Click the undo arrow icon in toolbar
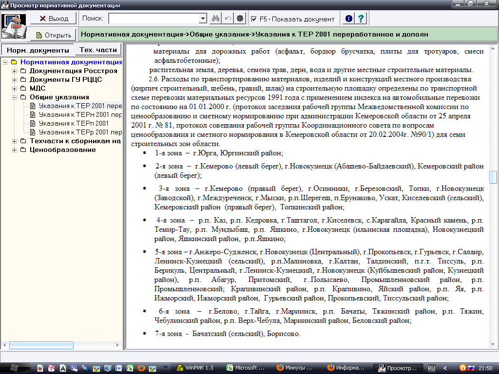This screenshot has width=499, height=374. [228, 19]
